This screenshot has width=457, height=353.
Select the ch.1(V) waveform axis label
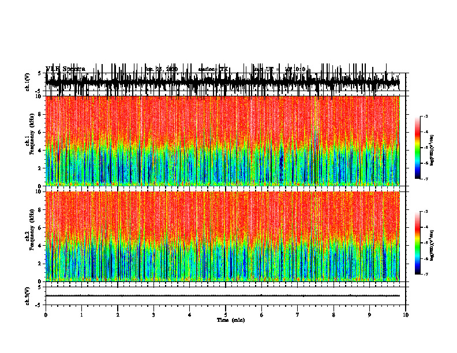pos(28,82)
